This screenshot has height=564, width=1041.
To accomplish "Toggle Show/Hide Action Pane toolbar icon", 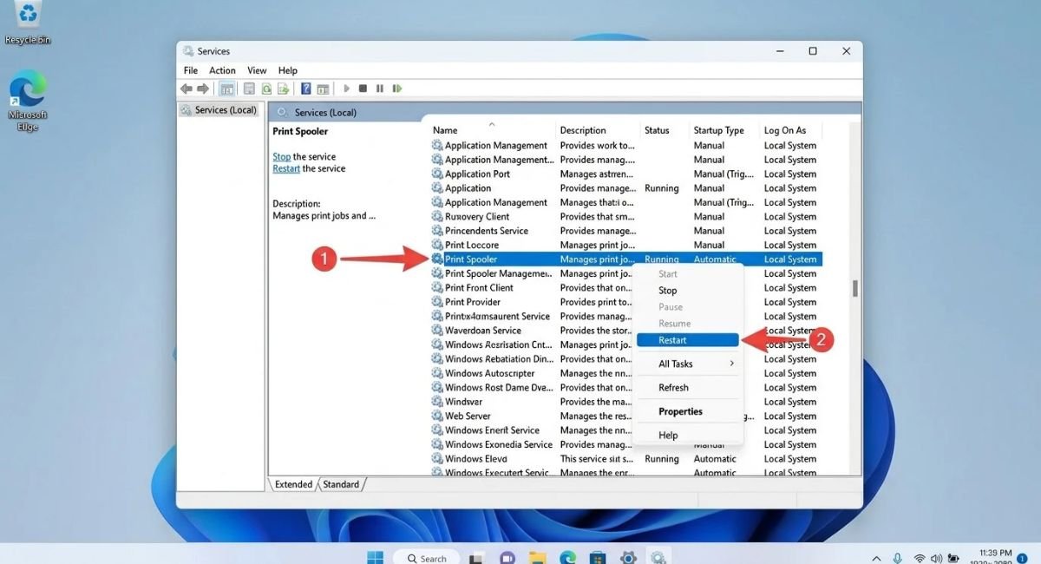I will tap(323, 89).
